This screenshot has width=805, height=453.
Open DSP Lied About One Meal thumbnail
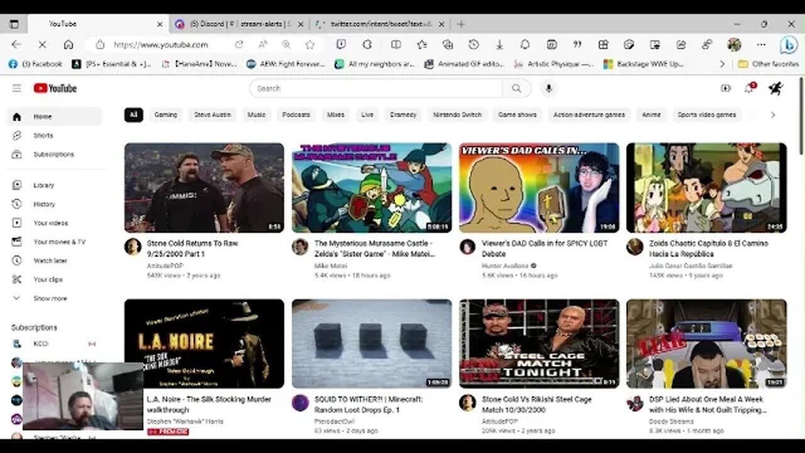706,344
